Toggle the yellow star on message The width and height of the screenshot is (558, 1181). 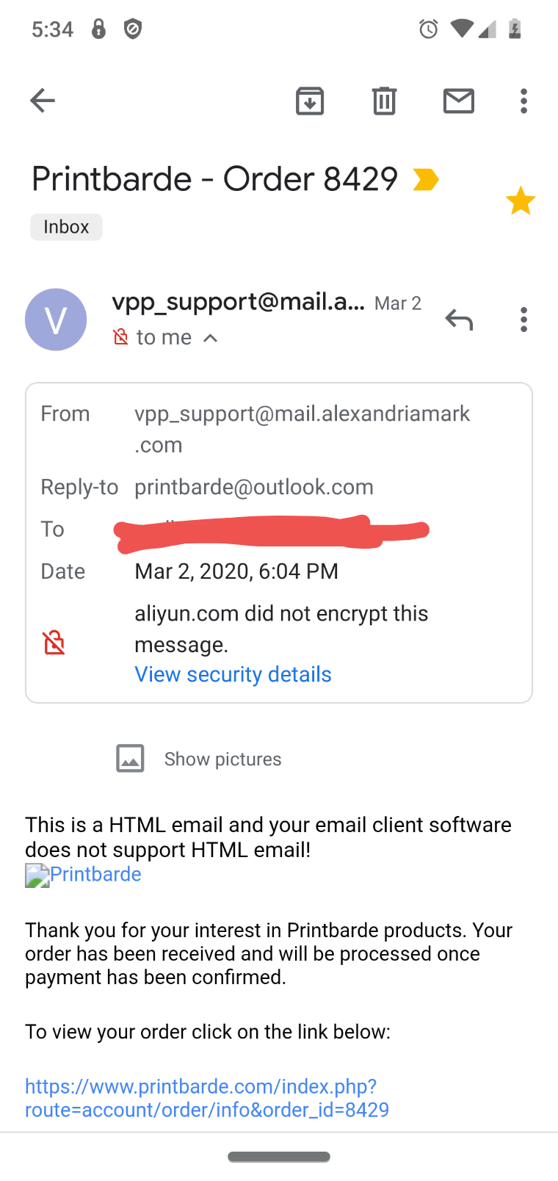521,201
